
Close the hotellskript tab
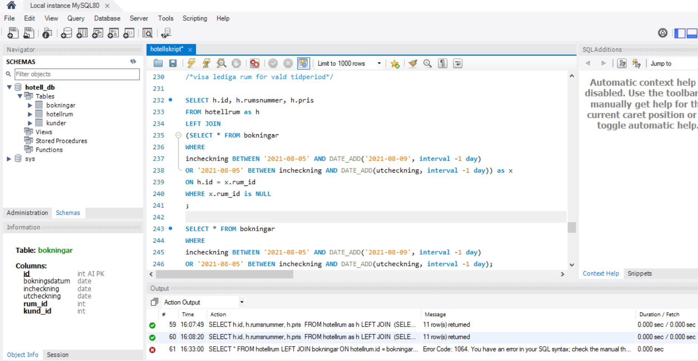click(x=190, y=49)
